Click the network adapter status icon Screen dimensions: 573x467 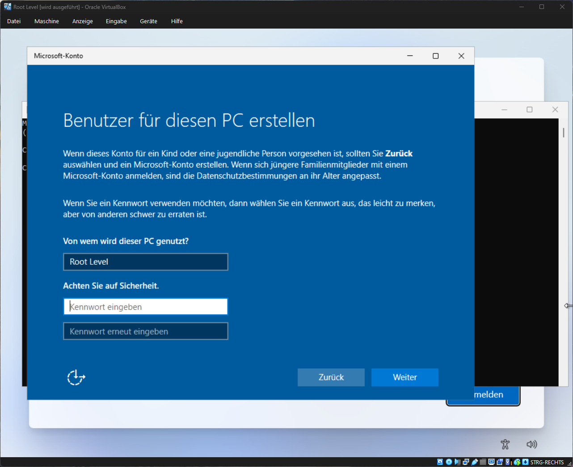[466, 462]
